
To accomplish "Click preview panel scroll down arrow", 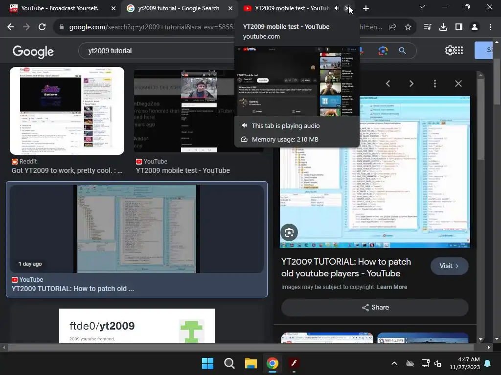I will (481, 340).
